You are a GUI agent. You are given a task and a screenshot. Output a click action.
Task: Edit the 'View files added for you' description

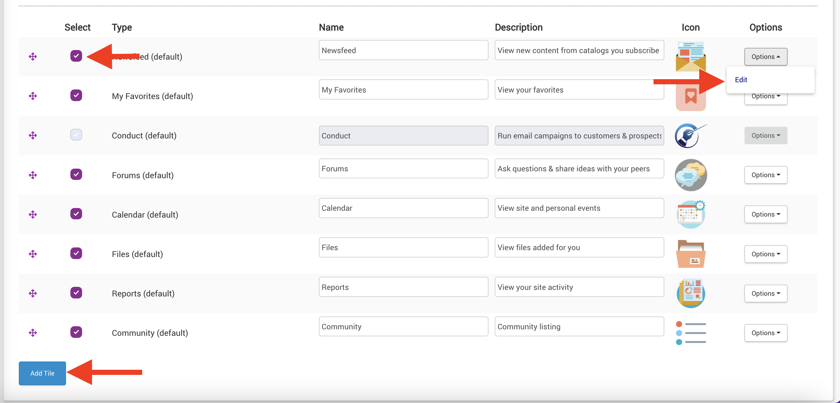[x=579, y=247]
